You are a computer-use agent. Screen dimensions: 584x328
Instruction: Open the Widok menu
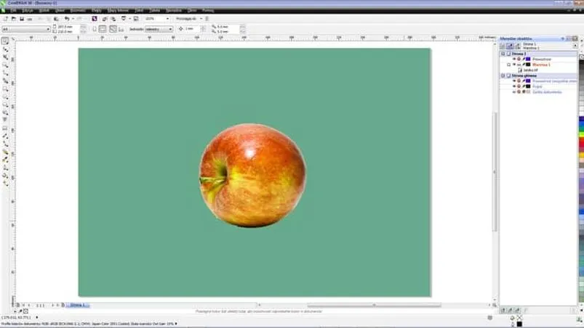[x=44, y=10]
